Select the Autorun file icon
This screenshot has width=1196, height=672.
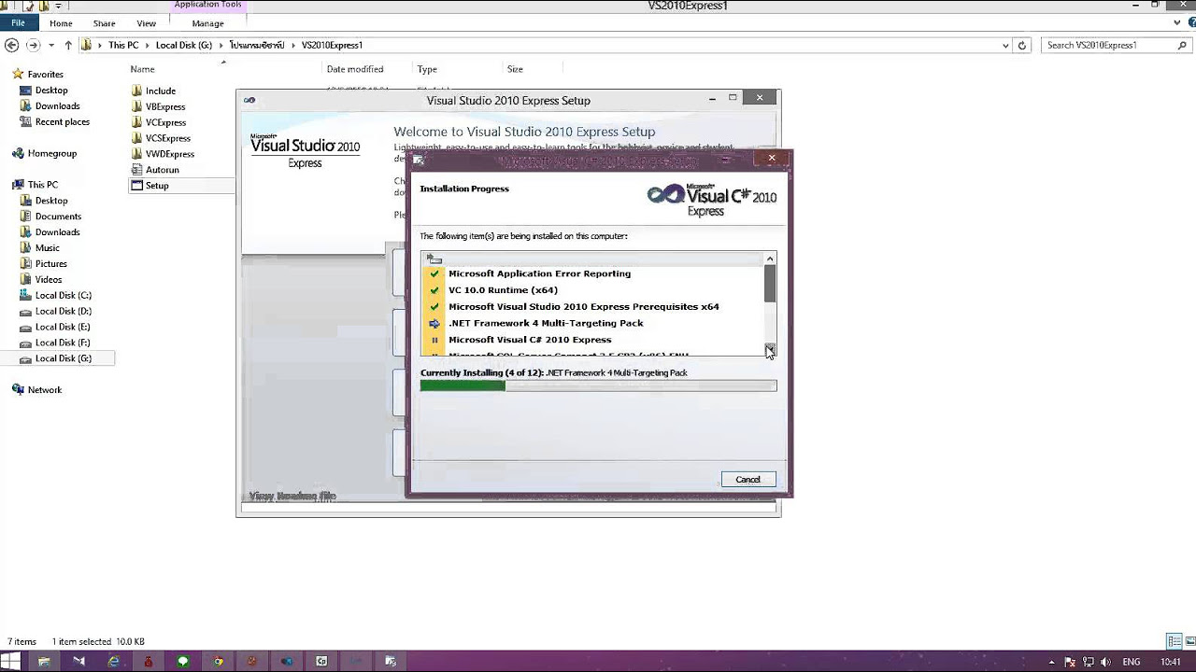pyautogui.click(x=136, y=170)
